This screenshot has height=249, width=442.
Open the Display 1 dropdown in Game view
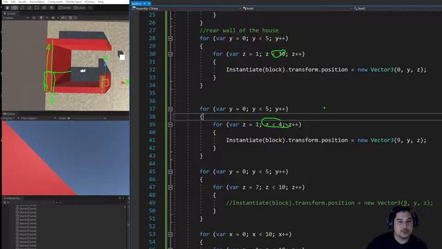click(10, 118)
